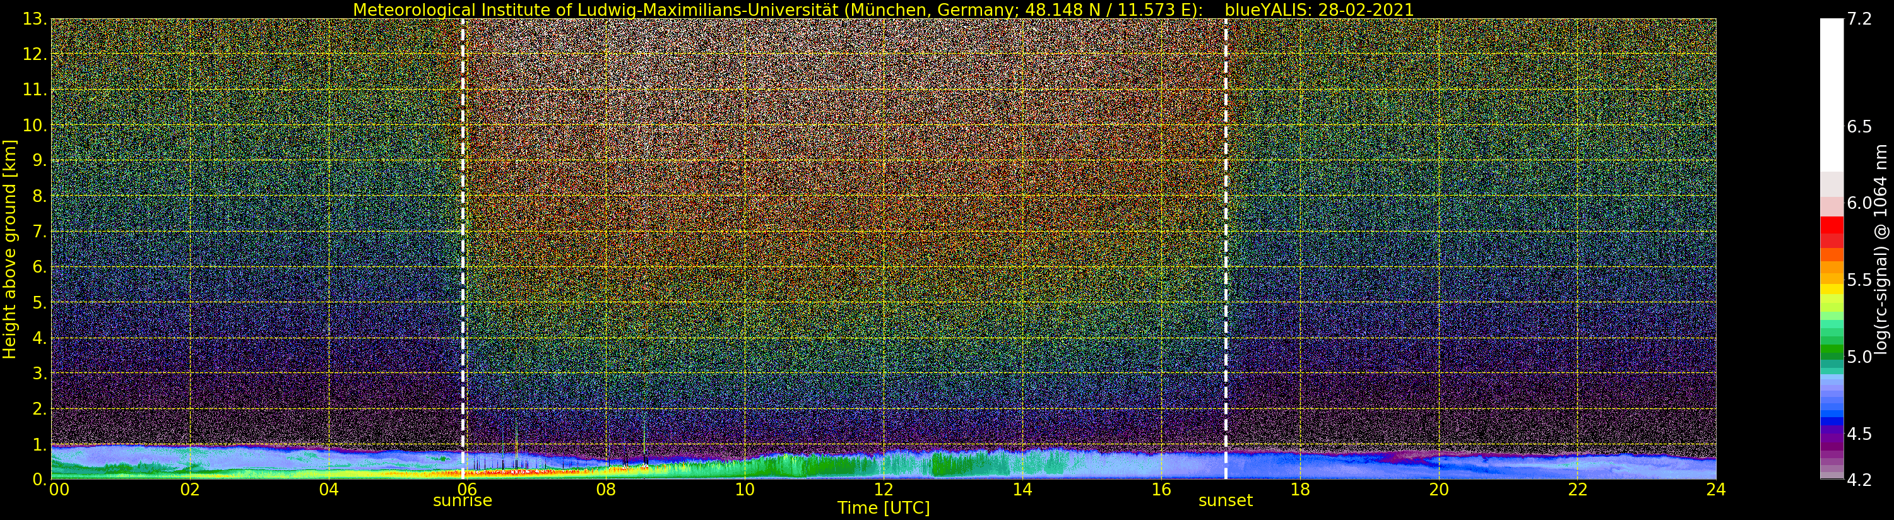
Task: Click the '7.' tick on the height axis
Action: point(40,232)
